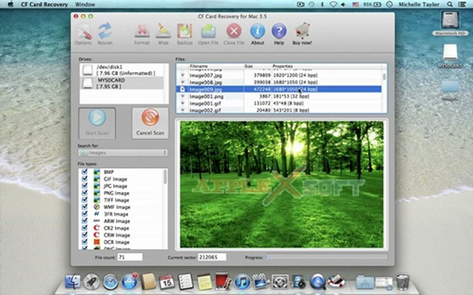Select Image007.jpg in the files list
The height and width of the screenshot is (295, 473).
(x=279, y=75)
